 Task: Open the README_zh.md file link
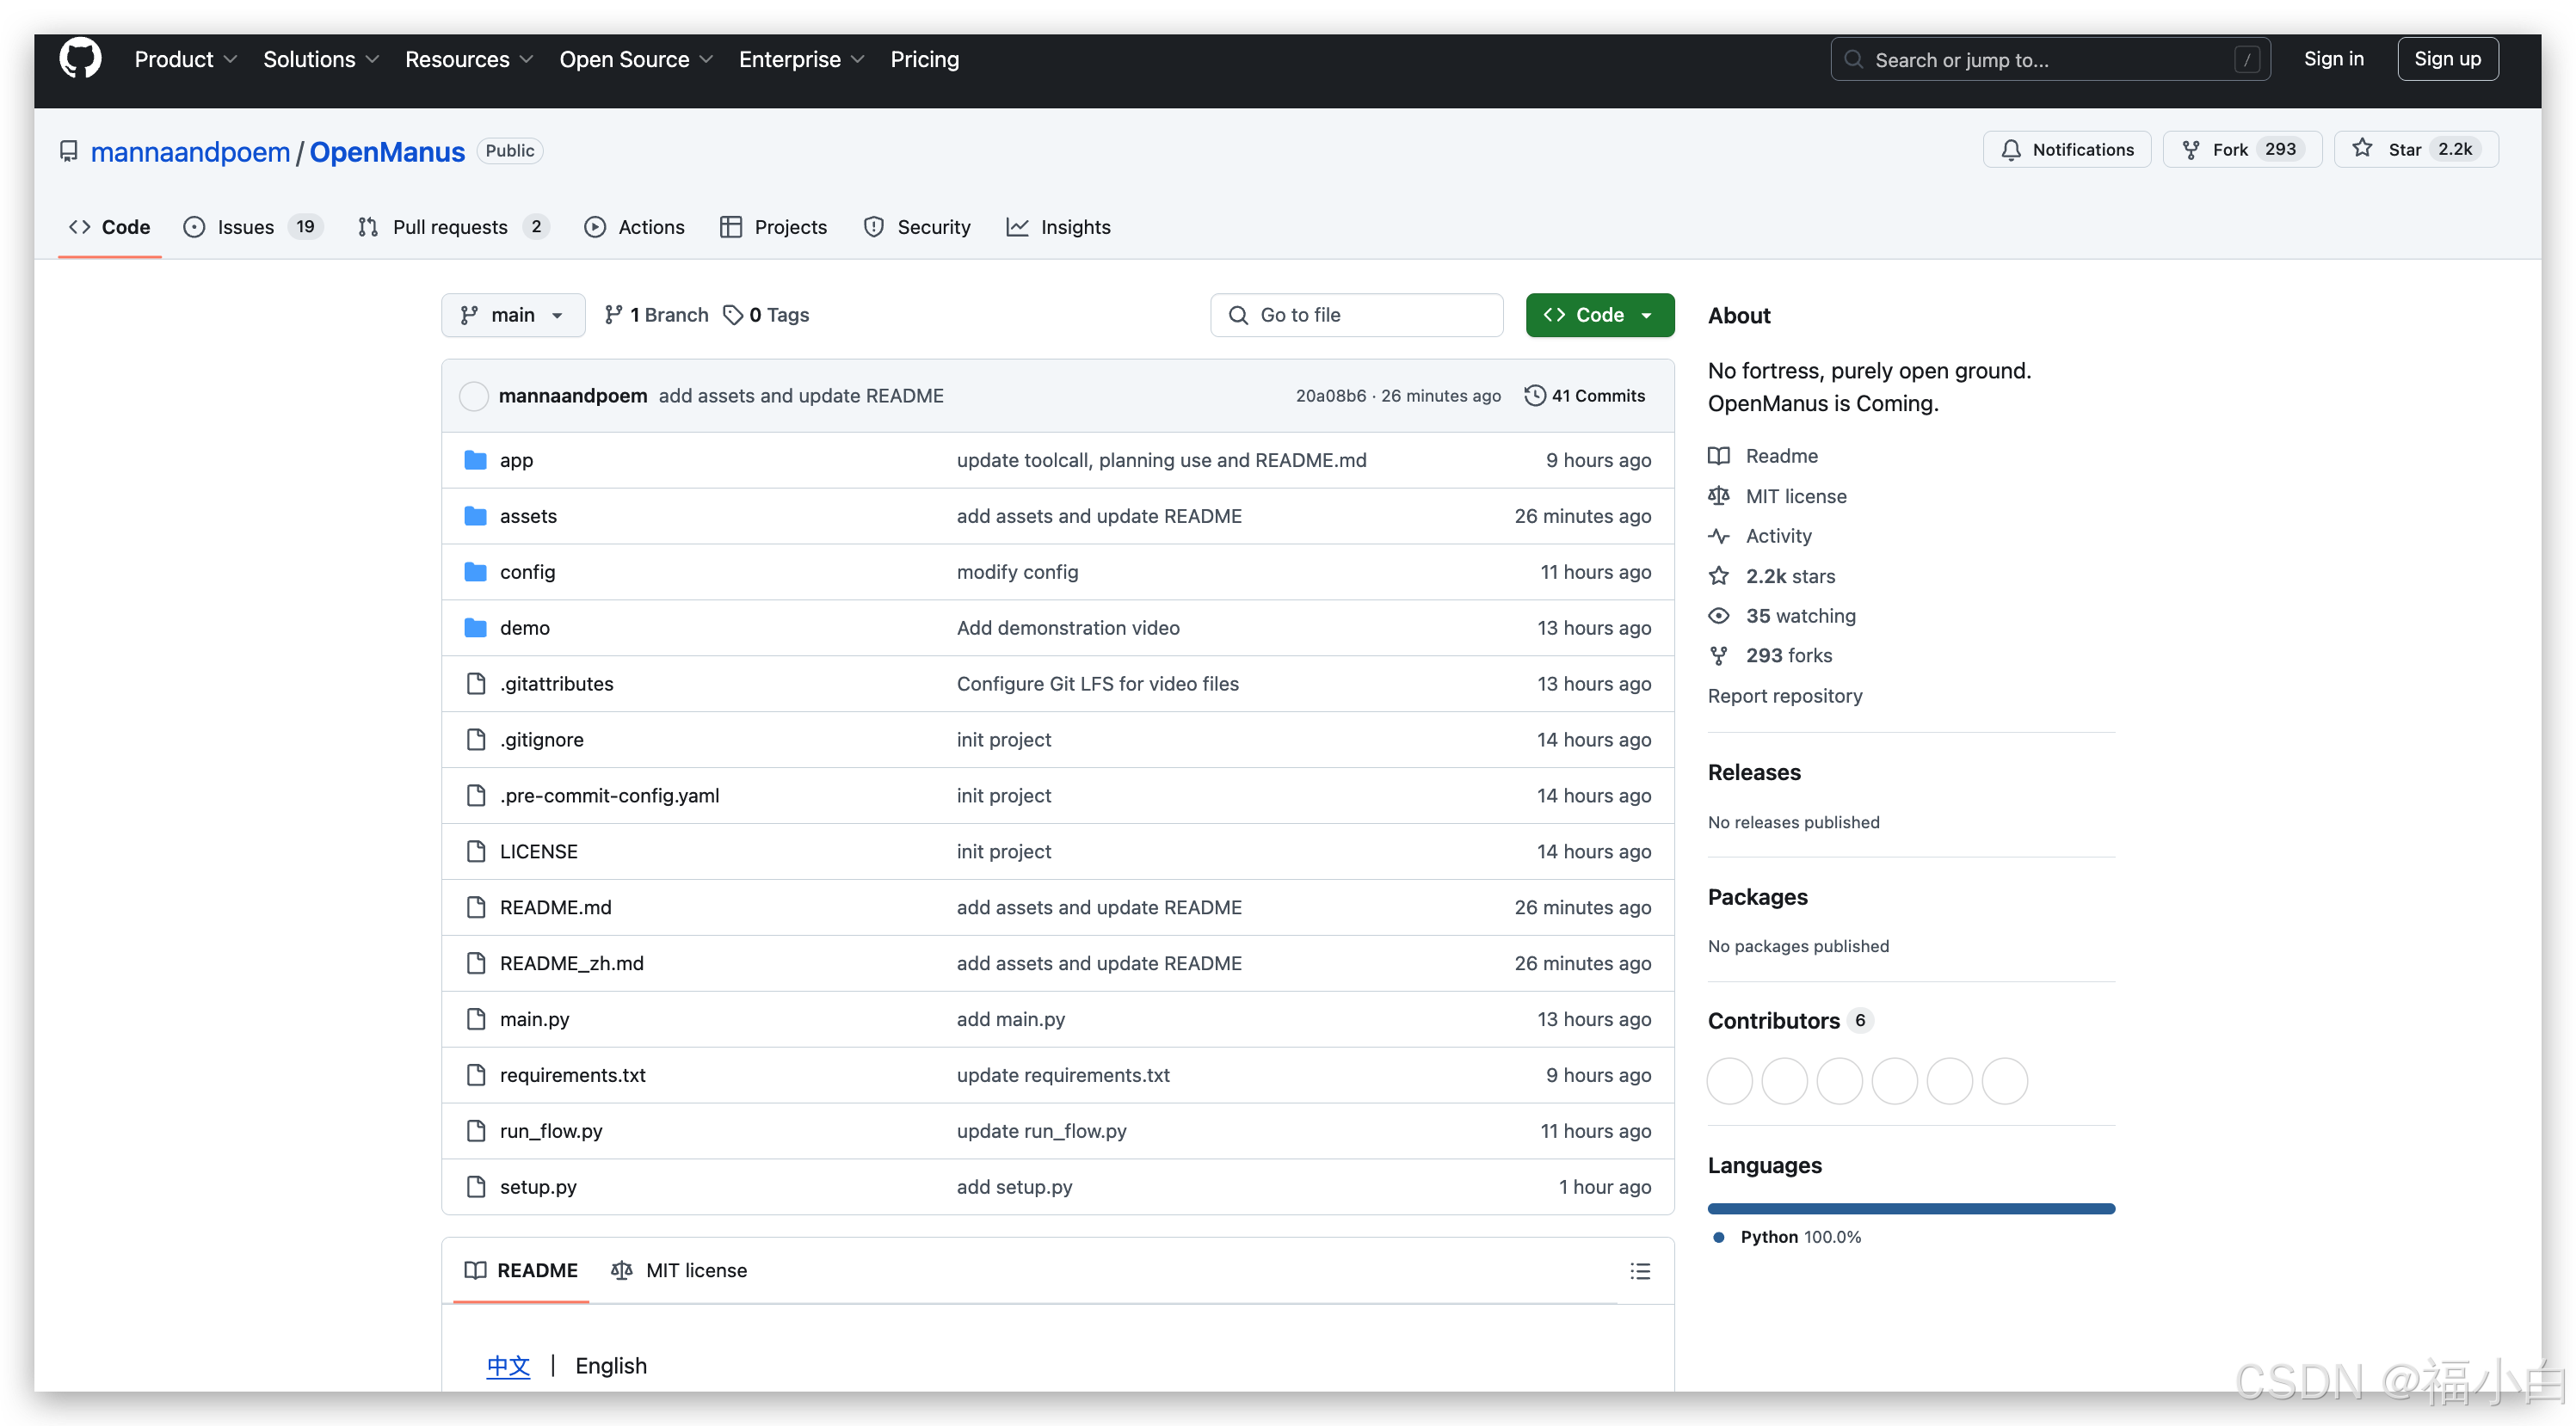[571, 963]
